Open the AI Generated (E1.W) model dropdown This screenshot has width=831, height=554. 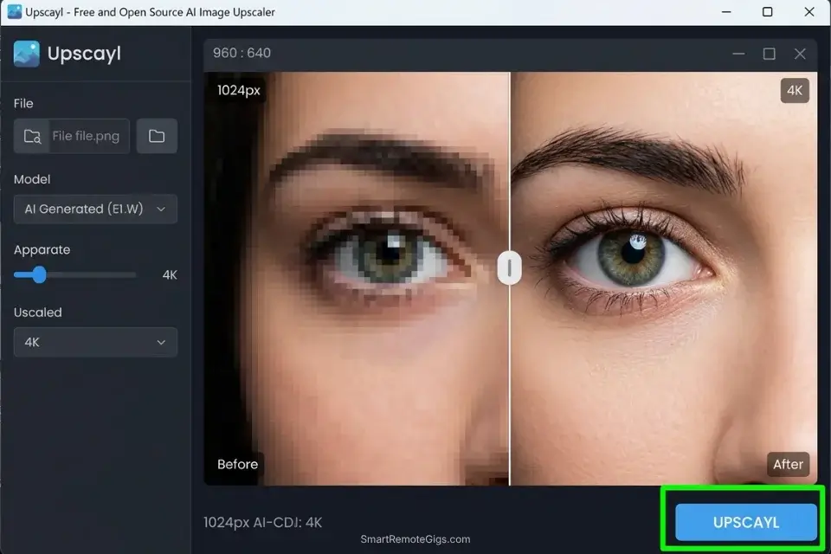(95, 209)
